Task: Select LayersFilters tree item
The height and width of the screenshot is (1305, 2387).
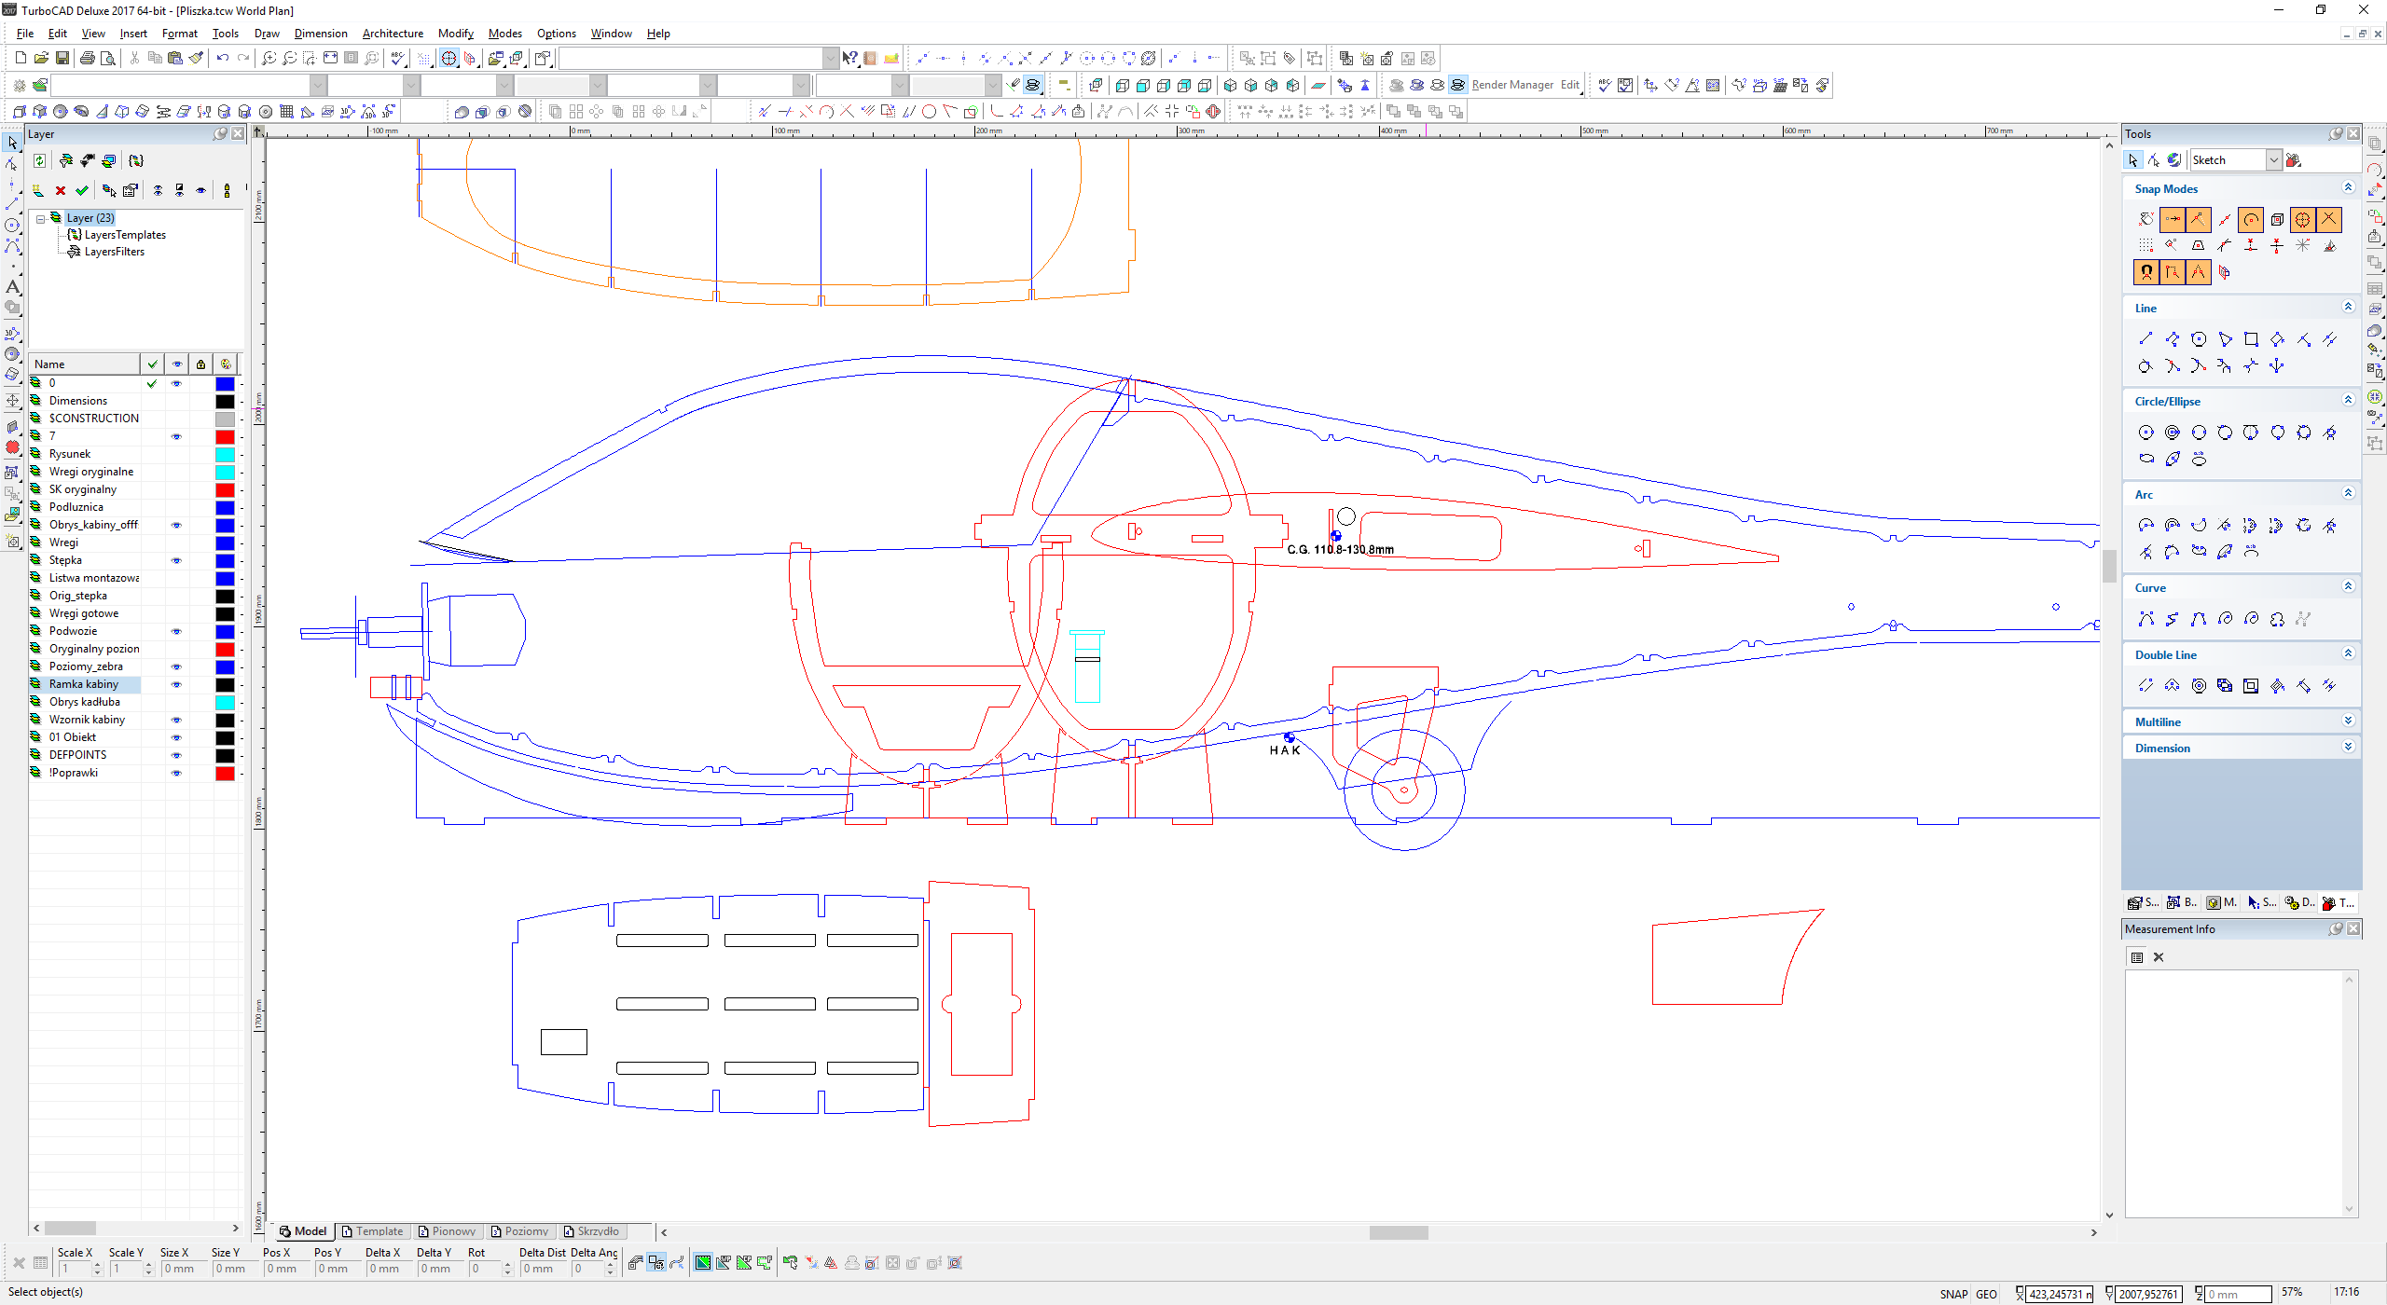Action: 115,252
